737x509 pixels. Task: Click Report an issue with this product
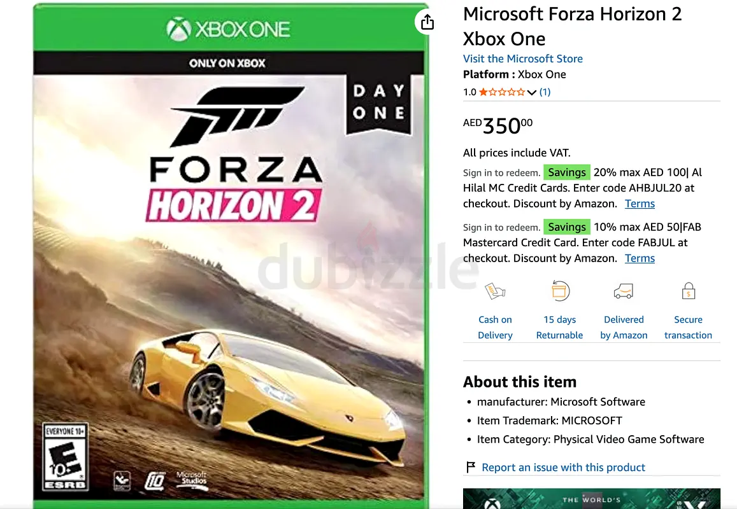coord(563,467)
